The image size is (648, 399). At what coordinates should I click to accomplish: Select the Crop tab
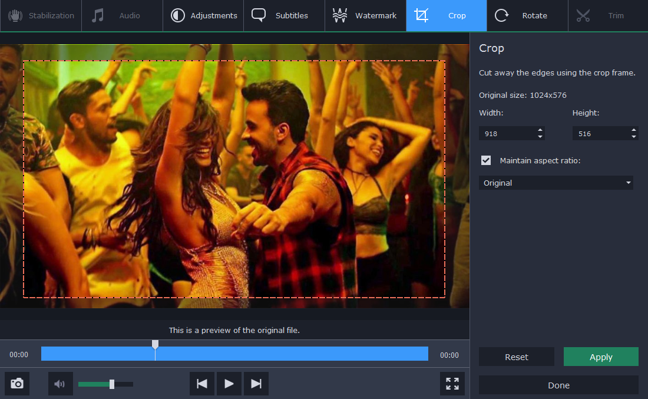tap(447, 15)
